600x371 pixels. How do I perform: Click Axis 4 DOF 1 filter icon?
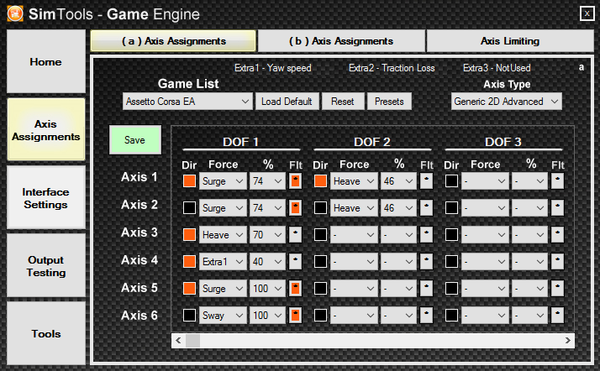click(296, 261)
